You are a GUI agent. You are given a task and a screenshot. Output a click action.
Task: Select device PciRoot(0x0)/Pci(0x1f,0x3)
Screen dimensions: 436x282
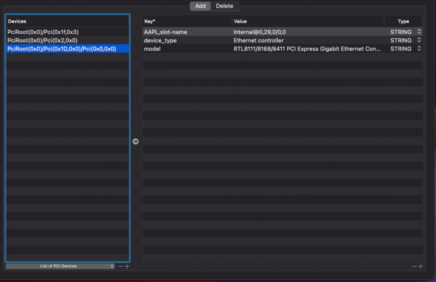click(68, 32)
